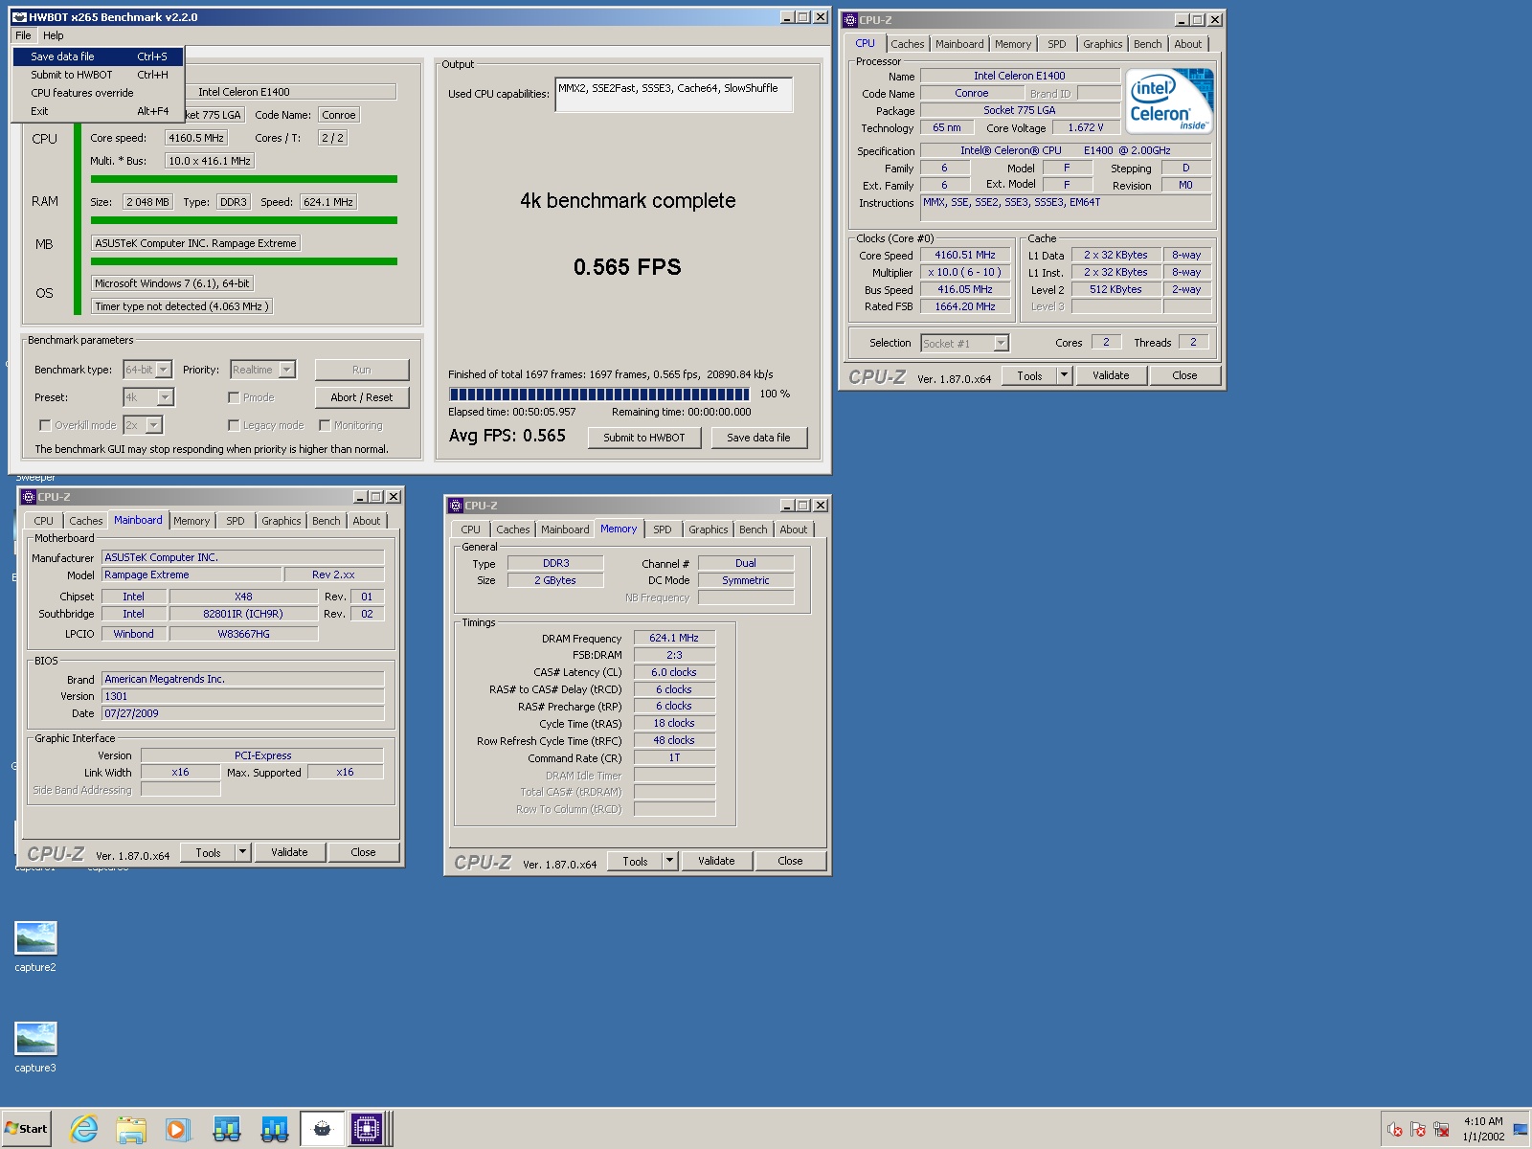
Task: Open Internet Explorer from the taskbar
Action: (84, 1130)
